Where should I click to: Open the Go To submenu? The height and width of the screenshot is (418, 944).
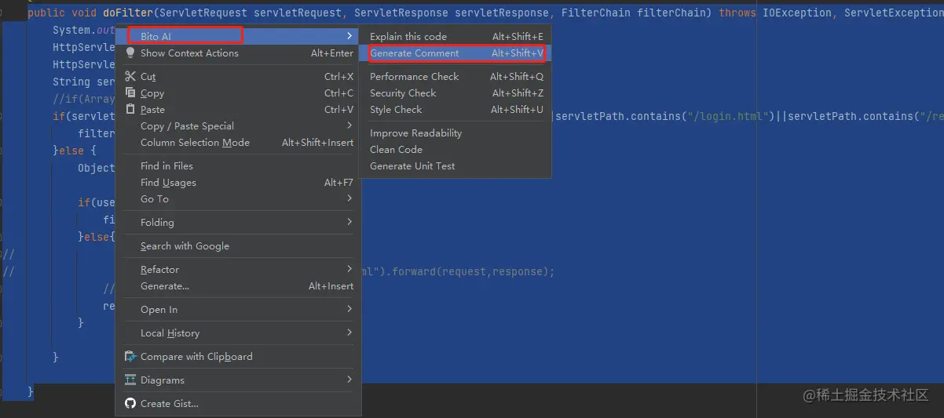[x=238, y=198]
